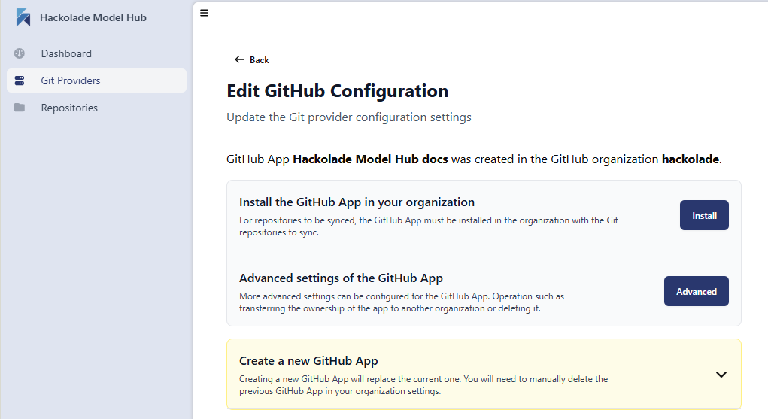Select Git Providers in the sidebar
This screenshot has width=768, height=419.
tap(96, 80)
